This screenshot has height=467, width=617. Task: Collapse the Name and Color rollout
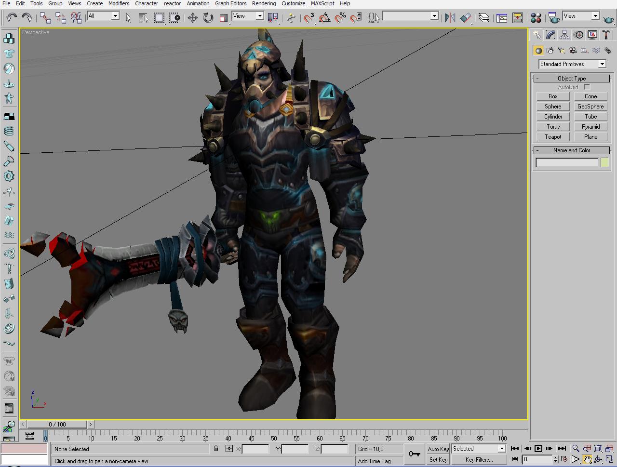[572, 150]
